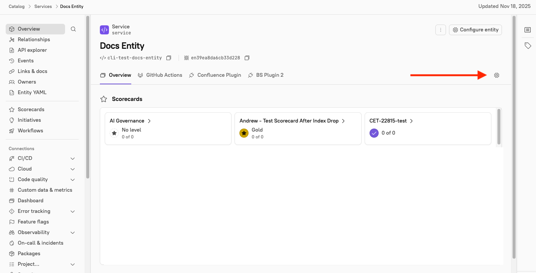The height and width of the screenshot is (273, 536).
Task: Click the purple checkmark on CET-22815-test
Action: 374,133
